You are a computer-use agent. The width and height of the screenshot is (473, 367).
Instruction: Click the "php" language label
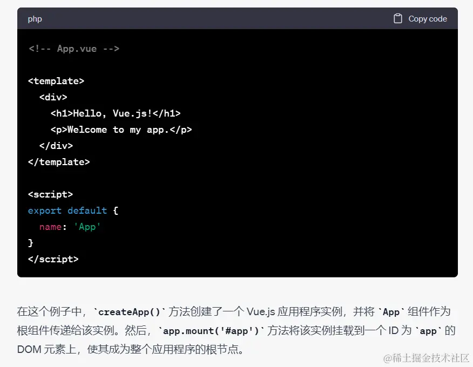(35, 19)
